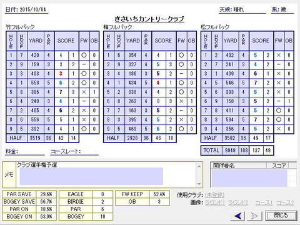Click the yard value 186

coord(132,74)
